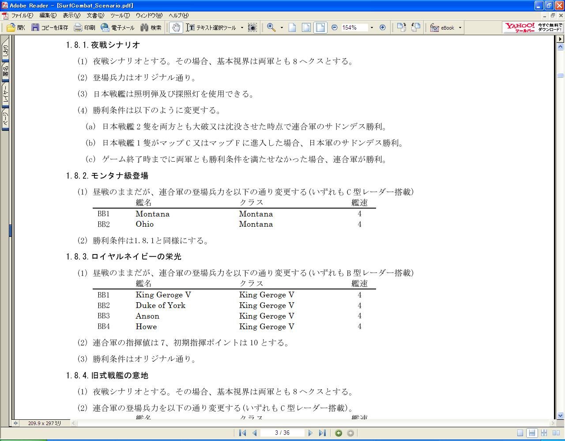
Task: Set view to Fit Width icon
Action: (320, 27)
